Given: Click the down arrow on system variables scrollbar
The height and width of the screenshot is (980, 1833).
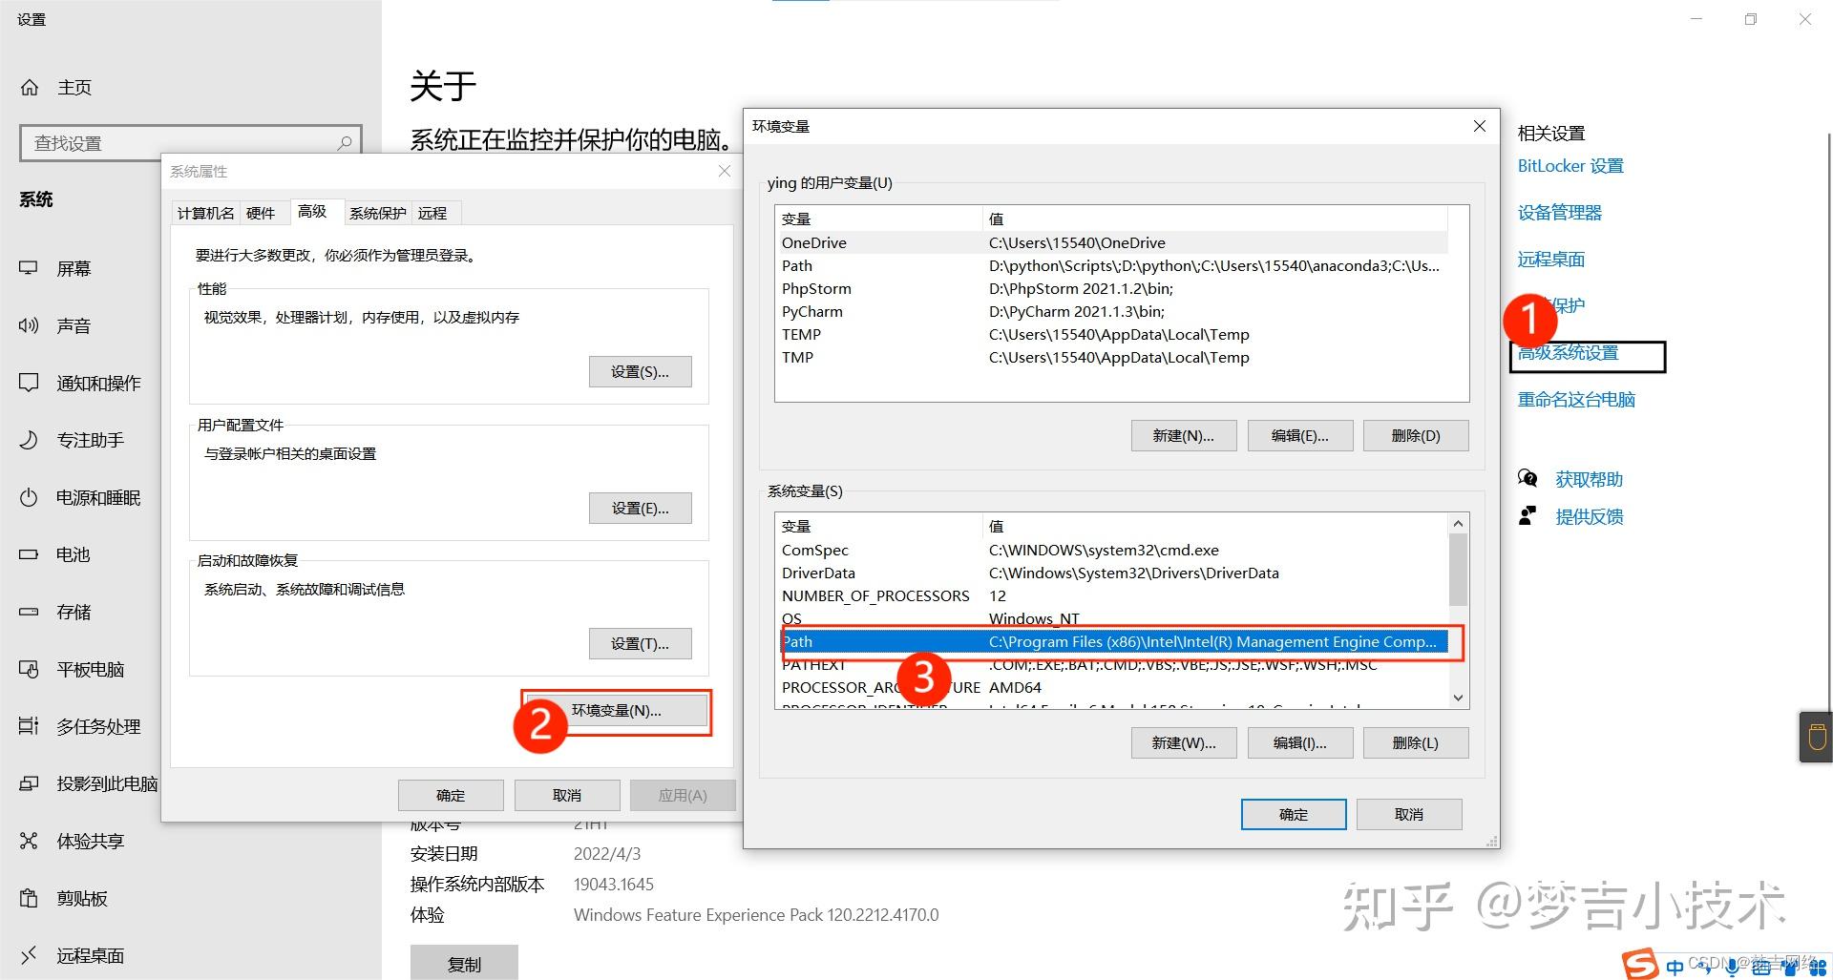Looking at the screenshot, I should point(1458,698).
